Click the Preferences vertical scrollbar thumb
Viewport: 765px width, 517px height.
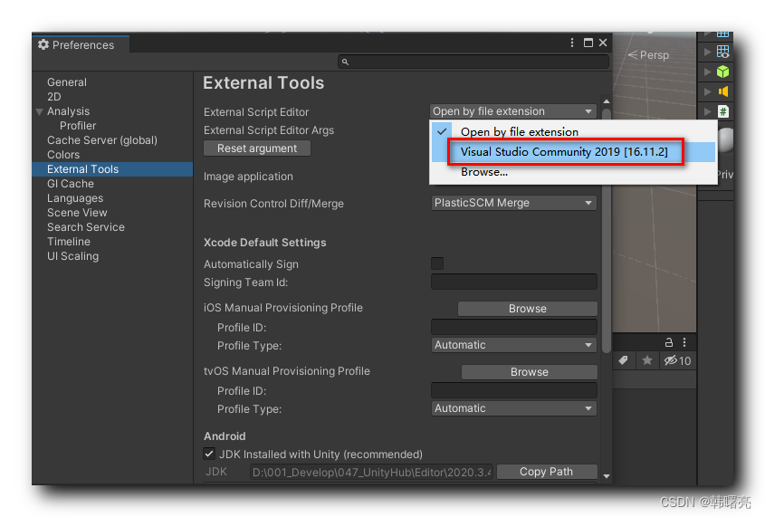point(607,230)
